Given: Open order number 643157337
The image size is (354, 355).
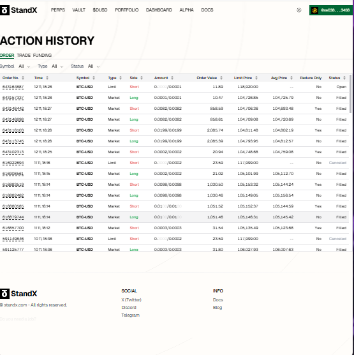Looking at the screenshot, I should click(13, 98).
